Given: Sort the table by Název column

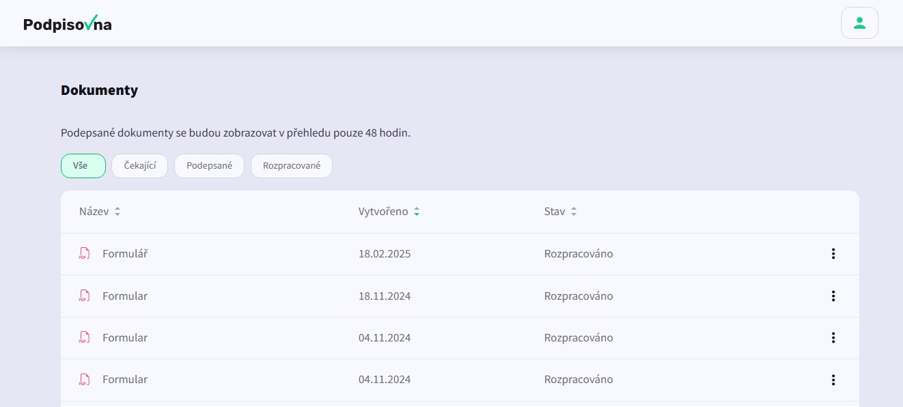Looking at the screenshot, I should [100, 212].
